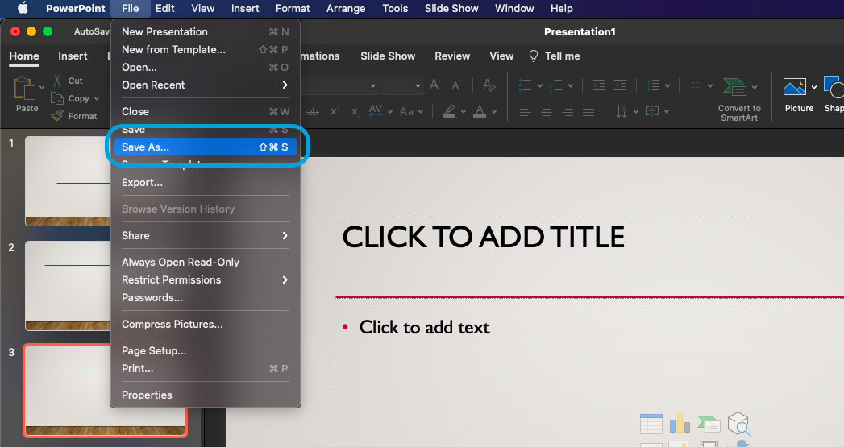Expand the Restrict Permissions submenu
Image resolution: width=844 pixels, height=447 pixels.
click(x=205, y=279)
